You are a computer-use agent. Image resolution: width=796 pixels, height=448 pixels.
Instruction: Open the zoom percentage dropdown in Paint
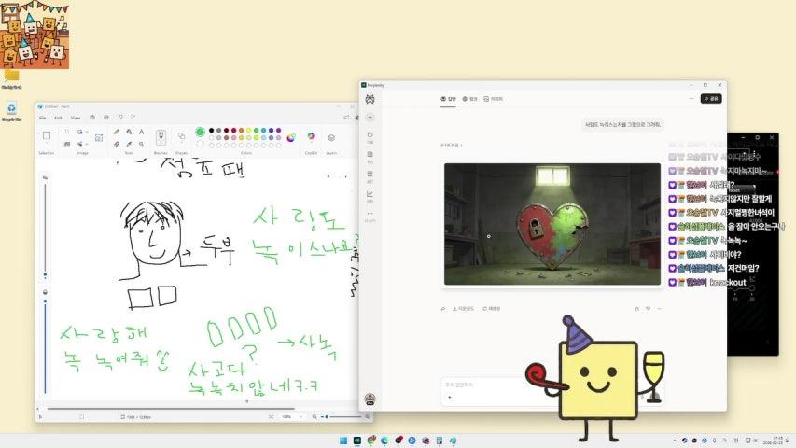302,416
